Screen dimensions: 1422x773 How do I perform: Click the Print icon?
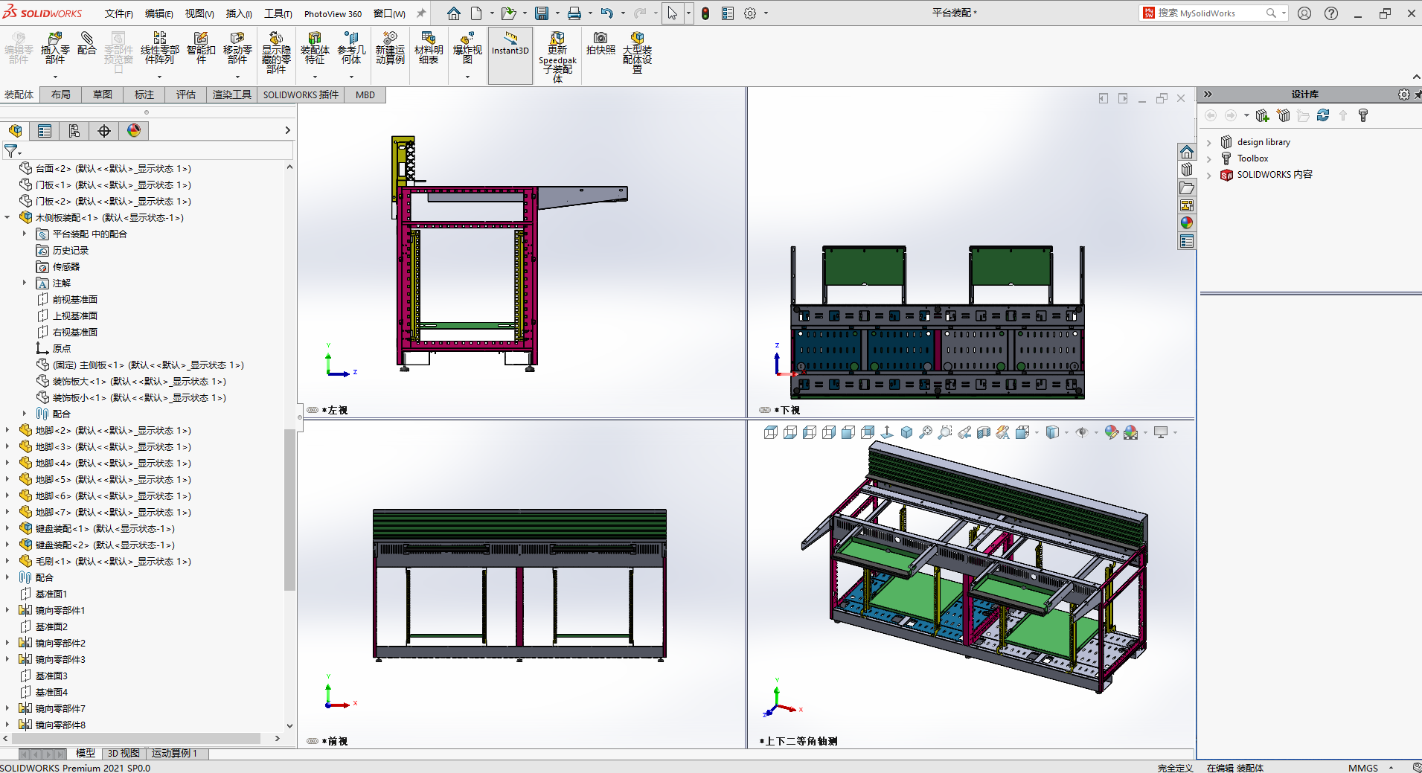pyautogui.click(x=574, y=13)
